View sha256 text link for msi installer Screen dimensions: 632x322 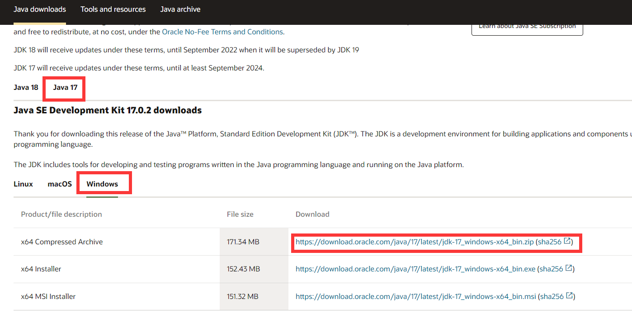tap(552, 297)
